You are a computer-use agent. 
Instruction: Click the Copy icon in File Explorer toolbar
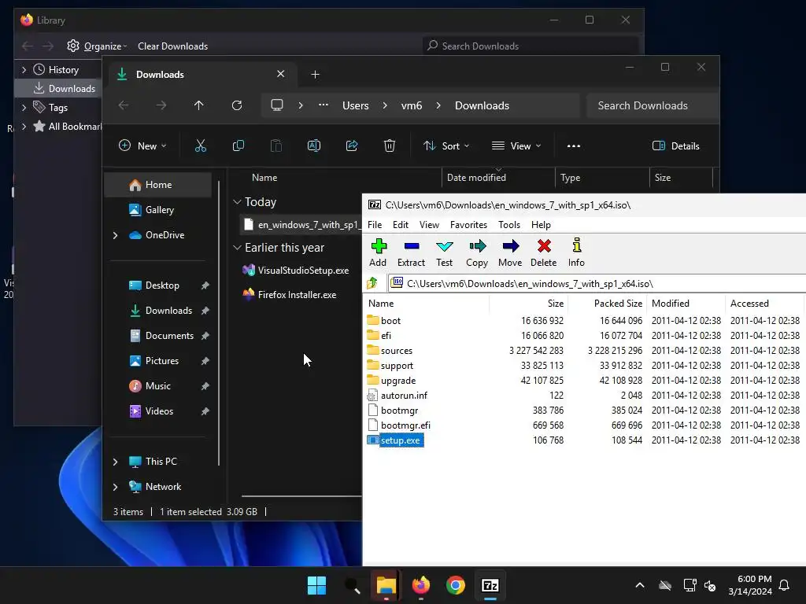tap(238, 145)
